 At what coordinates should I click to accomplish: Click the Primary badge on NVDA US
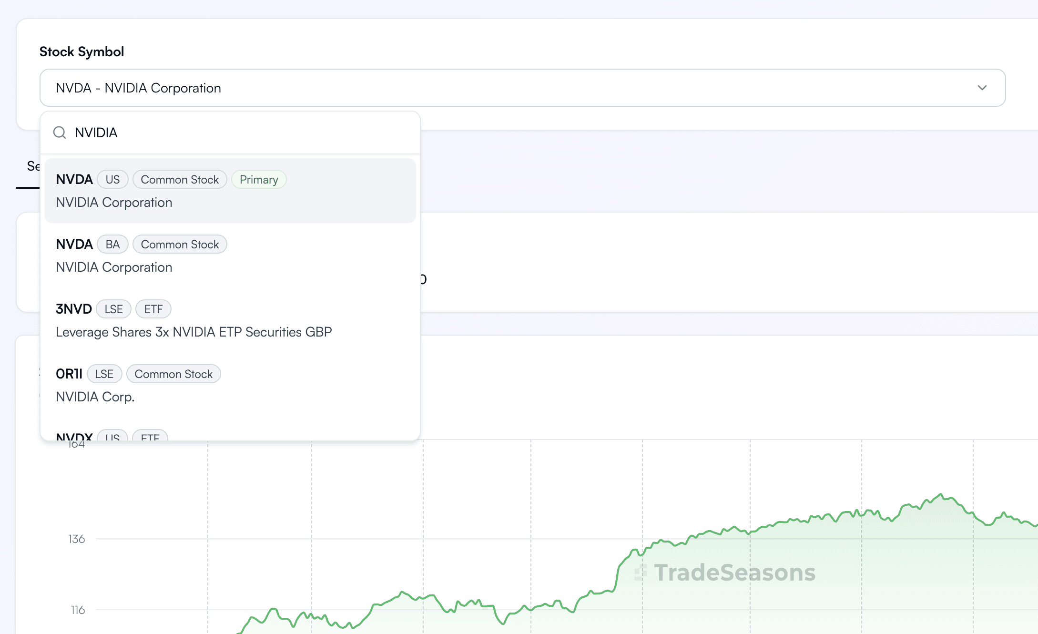pos(259,180)
